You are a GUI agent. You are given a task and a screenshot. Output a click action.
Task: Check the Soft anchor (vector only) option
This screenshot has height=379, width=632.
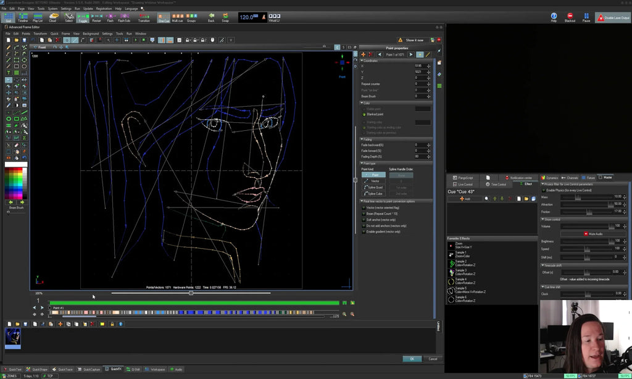(x=364, y=220)
